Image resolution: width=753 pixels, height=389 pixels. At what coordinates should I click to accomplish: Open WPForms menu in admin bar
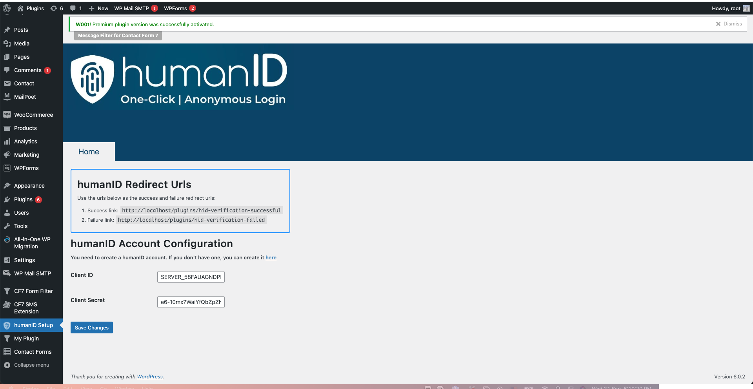(x=180, y=8)
